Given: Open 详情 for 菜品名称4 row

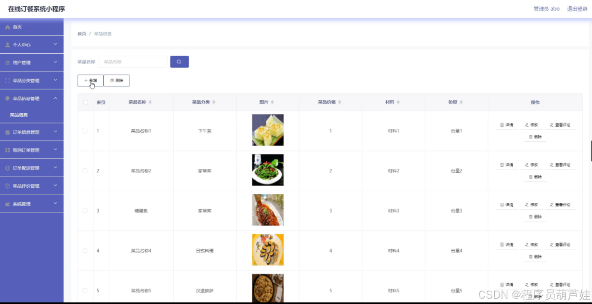Looking at the screenshot, I should click(x=506, y=245).
